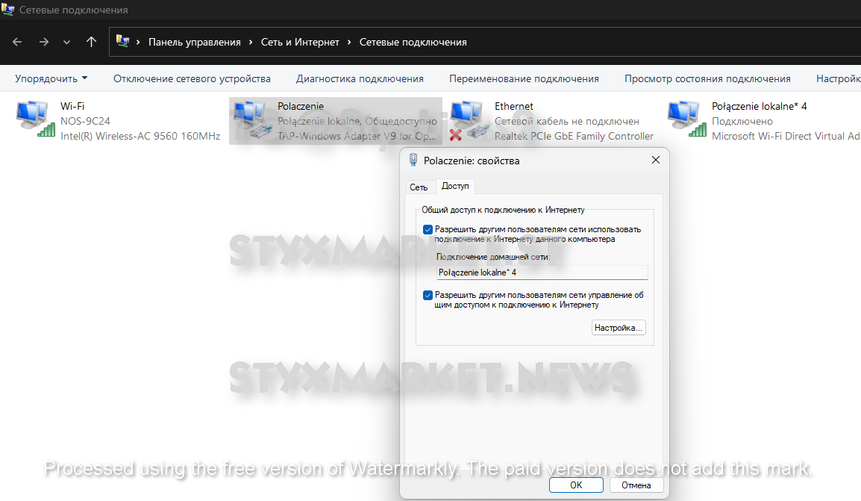Viewport: 861px width, 501px height.
Task: Switch to the Доступ tab
Action: (455, 186)
